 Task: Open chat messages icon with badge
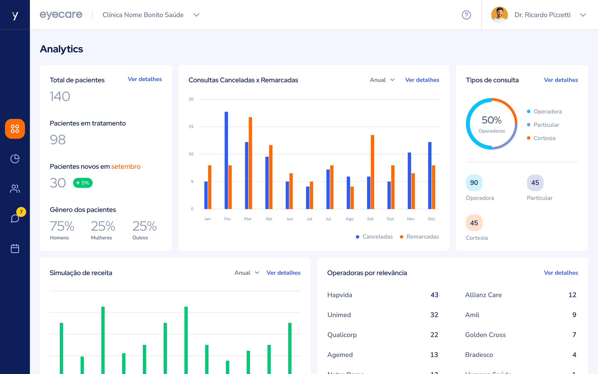point(15,218)
